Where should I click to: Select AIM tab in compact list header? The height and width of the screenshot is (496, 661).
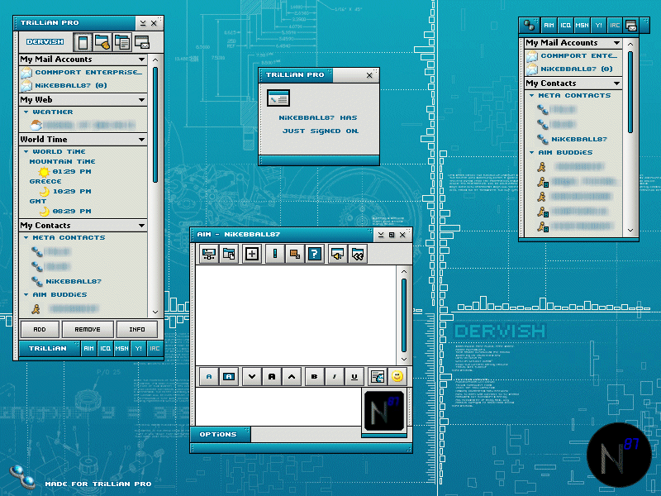(549, 26)
